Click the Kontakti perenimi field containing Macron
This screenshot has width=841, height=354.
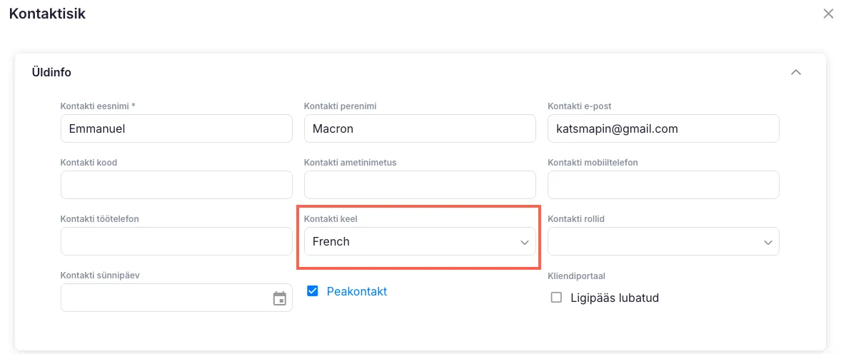(x=420, y=129)
